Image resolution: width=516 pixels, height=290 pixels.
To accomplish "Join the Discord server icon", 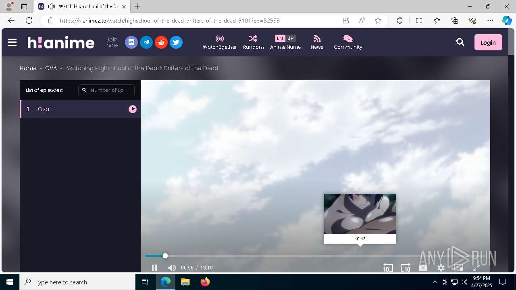I will 131,42.
